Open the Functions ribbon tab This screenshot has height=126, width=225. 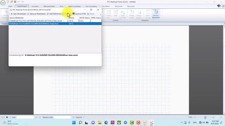pos(35,6)
